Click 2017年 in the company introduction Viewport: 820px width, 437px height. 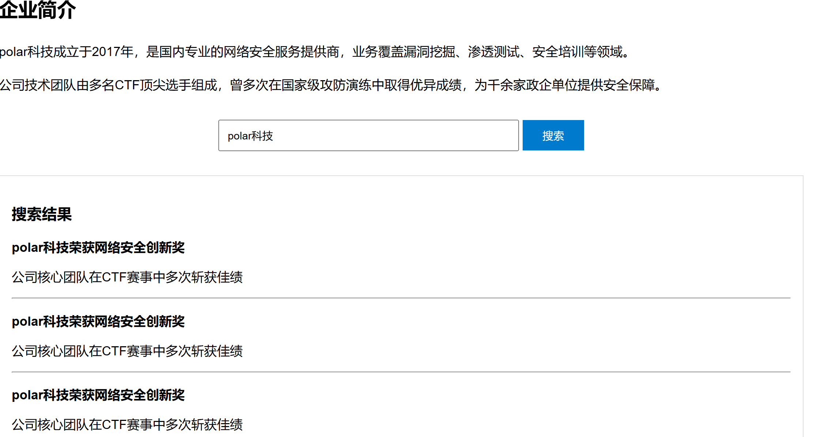tap(112, 52)
